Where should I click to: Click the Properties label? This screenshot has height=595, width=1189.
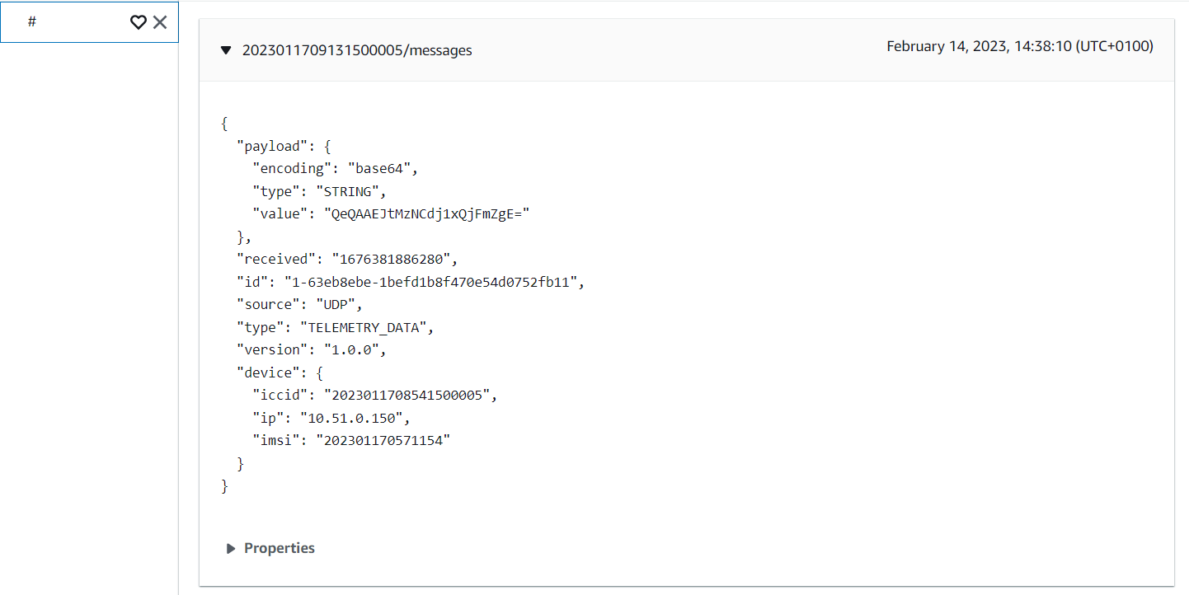(280, 548)
